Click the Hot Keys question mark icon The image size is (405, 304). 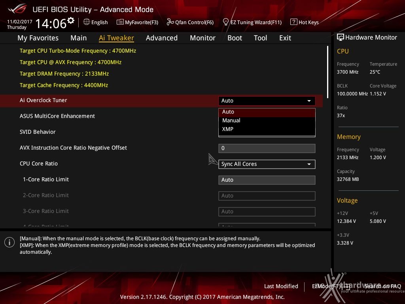pyautogui.click(x=294, y=22)
